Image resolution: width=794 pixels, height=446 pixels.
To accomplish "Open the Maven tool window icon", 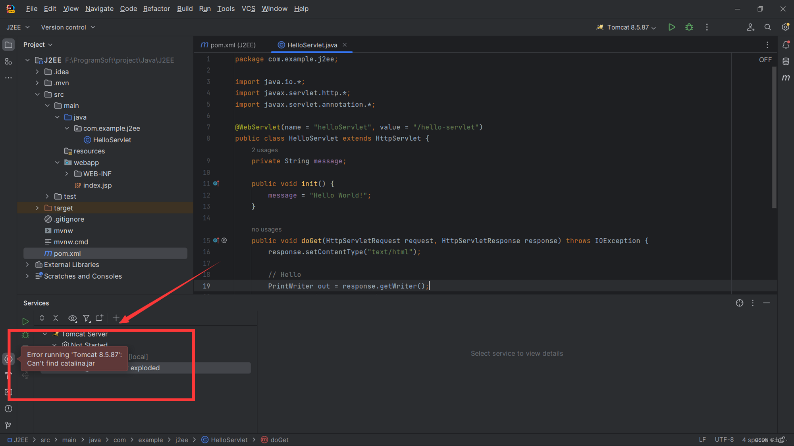I will pos(786,78).
